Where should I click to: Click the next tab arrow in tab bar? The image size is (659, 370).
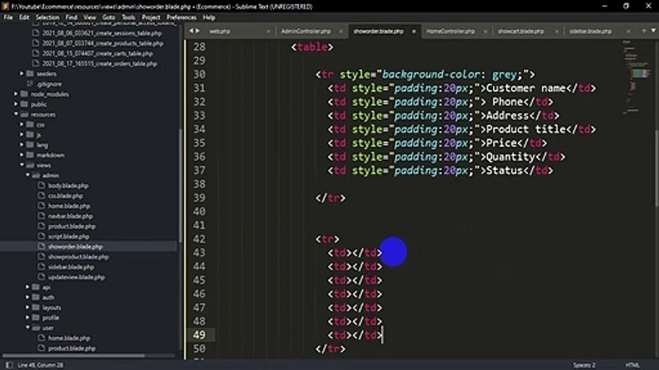tap(197, 31)
